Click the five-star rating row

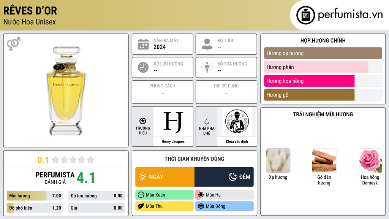click(73, 160)
